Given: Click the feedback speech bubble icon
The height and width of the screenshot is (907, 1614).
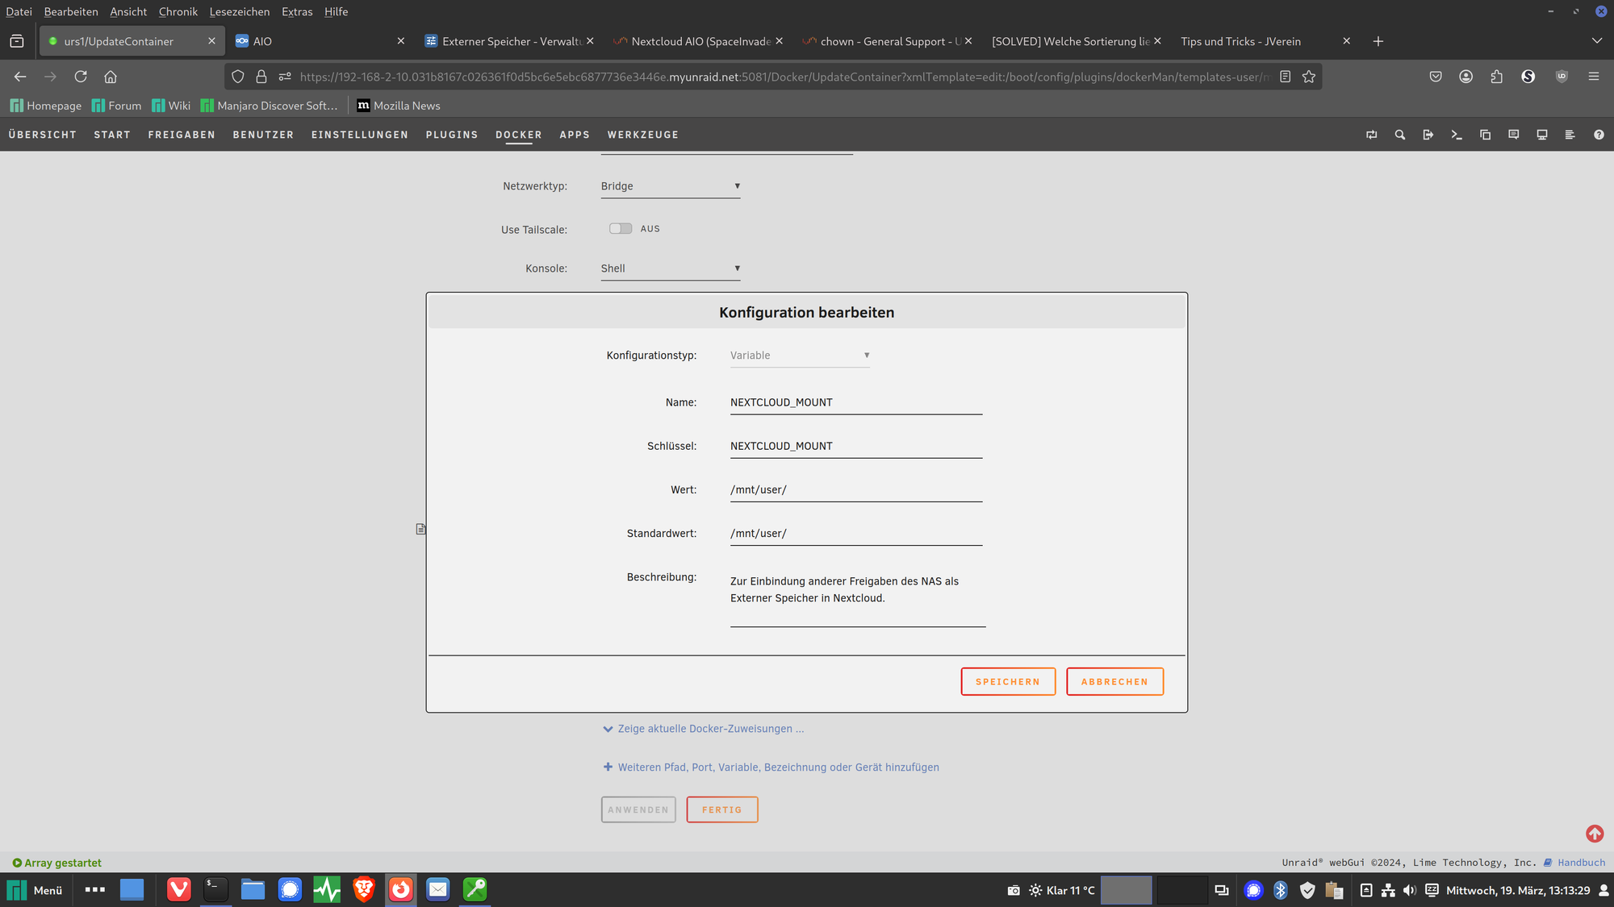Looking at the screenshot, I should click(1514, 135).
